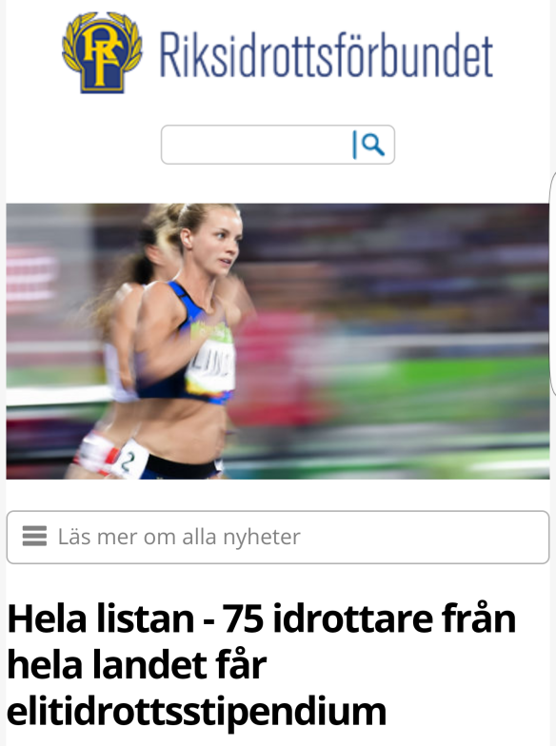Viewport: 556px width, 746px height.
Task: Tap the hamburger menu icon
Action: tap(34, 537)
